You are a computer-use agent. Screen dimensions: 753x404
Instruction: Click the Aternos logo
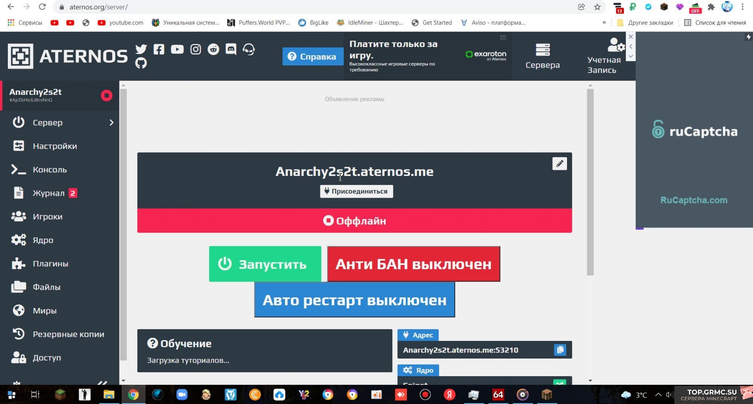pos(68,56)
